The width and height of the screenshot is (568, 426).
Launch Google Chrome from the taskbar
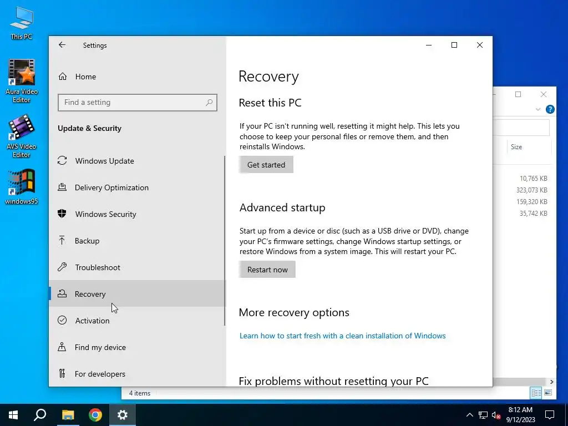pyautogui.click(x=95, y=415)
